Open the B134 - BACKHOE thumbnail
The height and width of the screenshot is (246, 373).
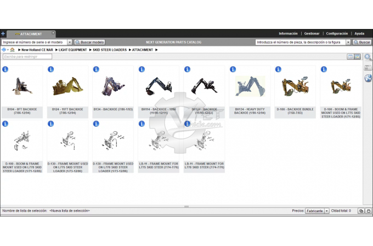(x=113, y=86)
